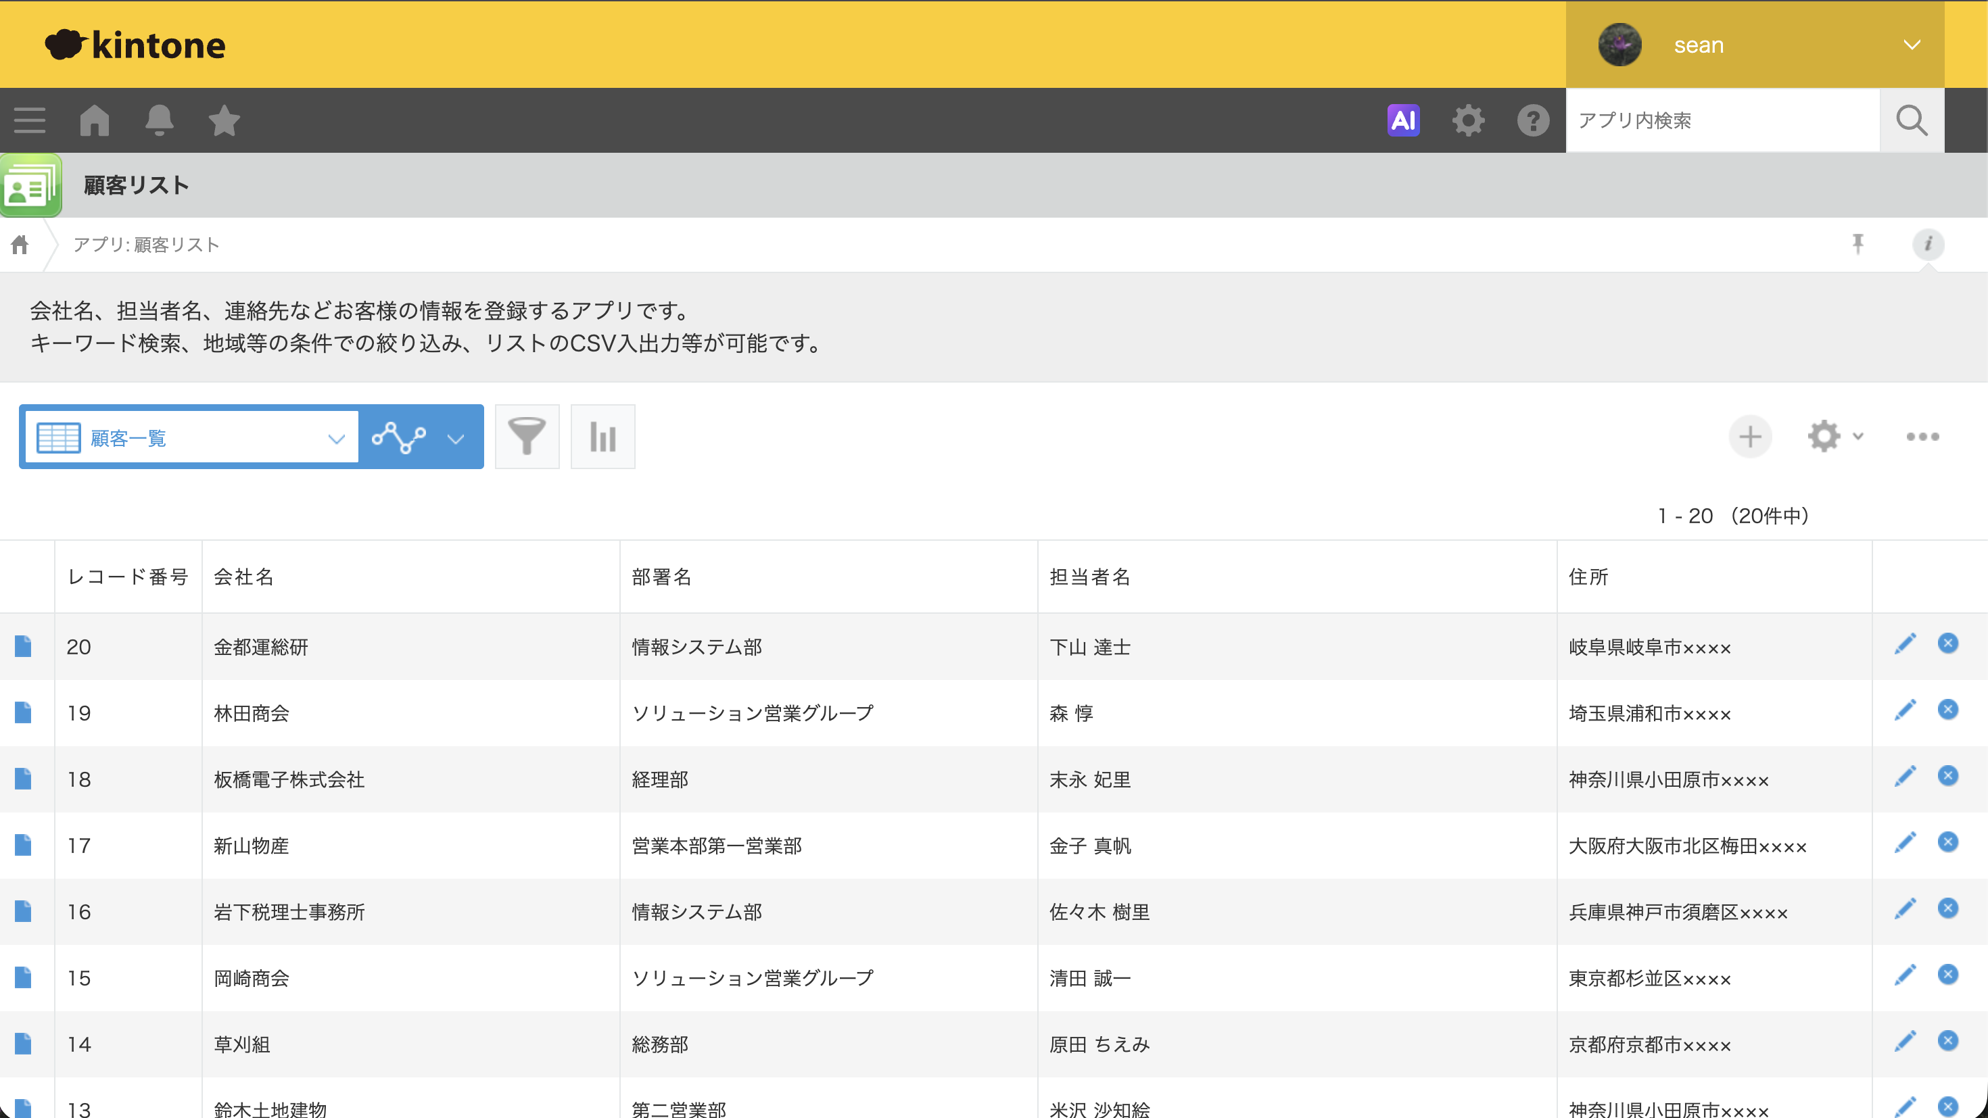Click the アプリ内検索 search field
Viewport: 1988px width, 1118px height.
pos(1722,120)
